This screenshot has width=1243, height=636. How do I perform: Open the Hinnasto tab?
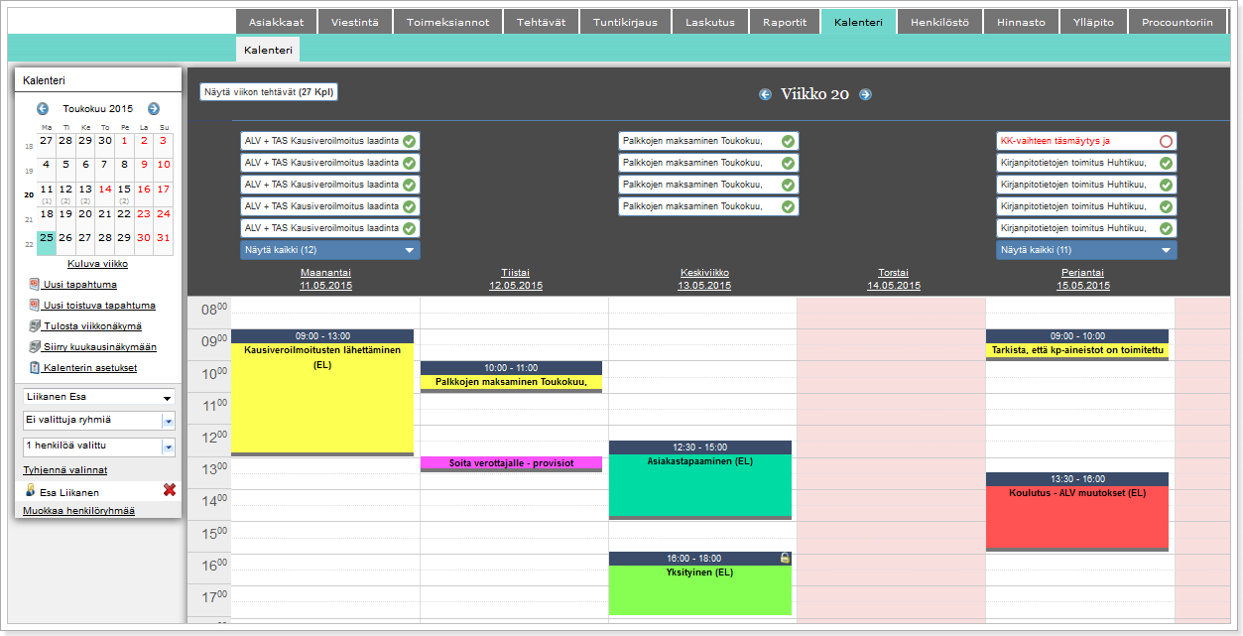click(x=1021, y=22)
